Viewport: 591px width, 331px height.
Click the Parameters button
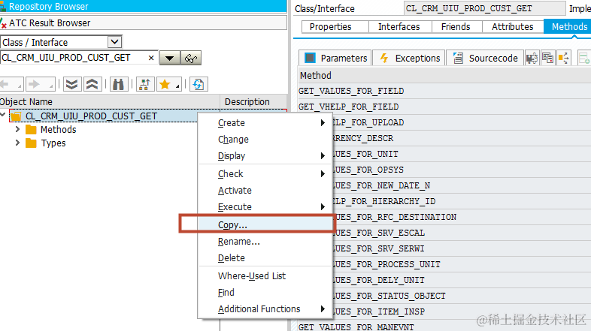[335, 58]
